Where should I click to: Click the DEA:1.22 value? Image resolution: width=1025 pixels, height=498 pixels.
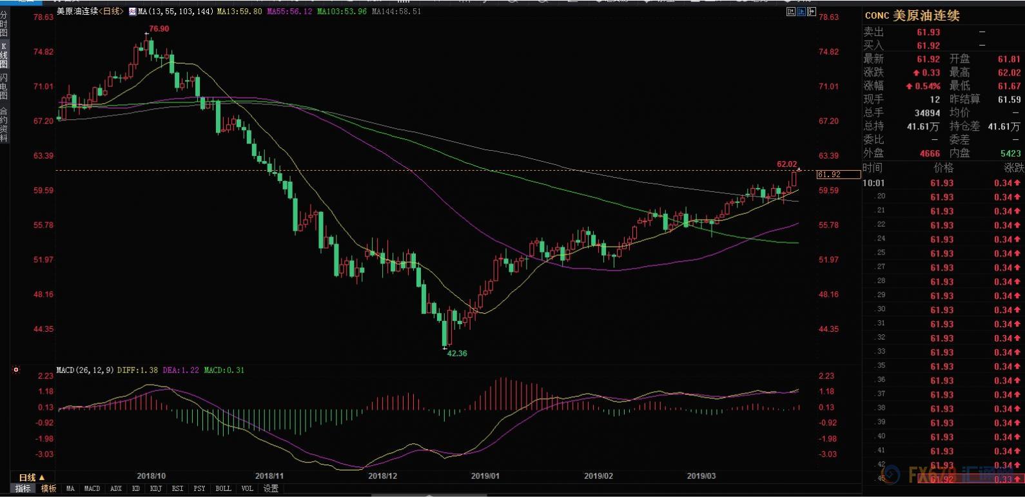pyautogui.click(x=181, y=370)
